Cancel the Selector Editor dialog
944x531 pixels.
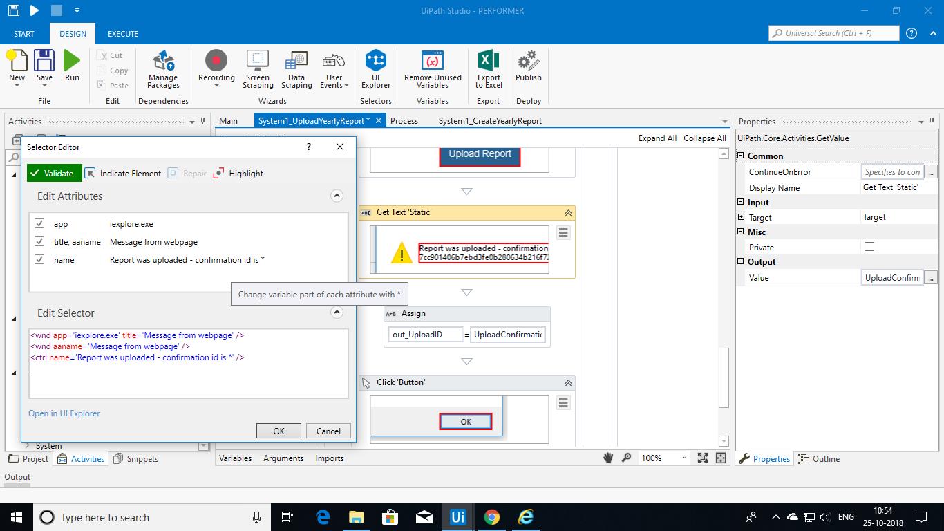point(328,431)
